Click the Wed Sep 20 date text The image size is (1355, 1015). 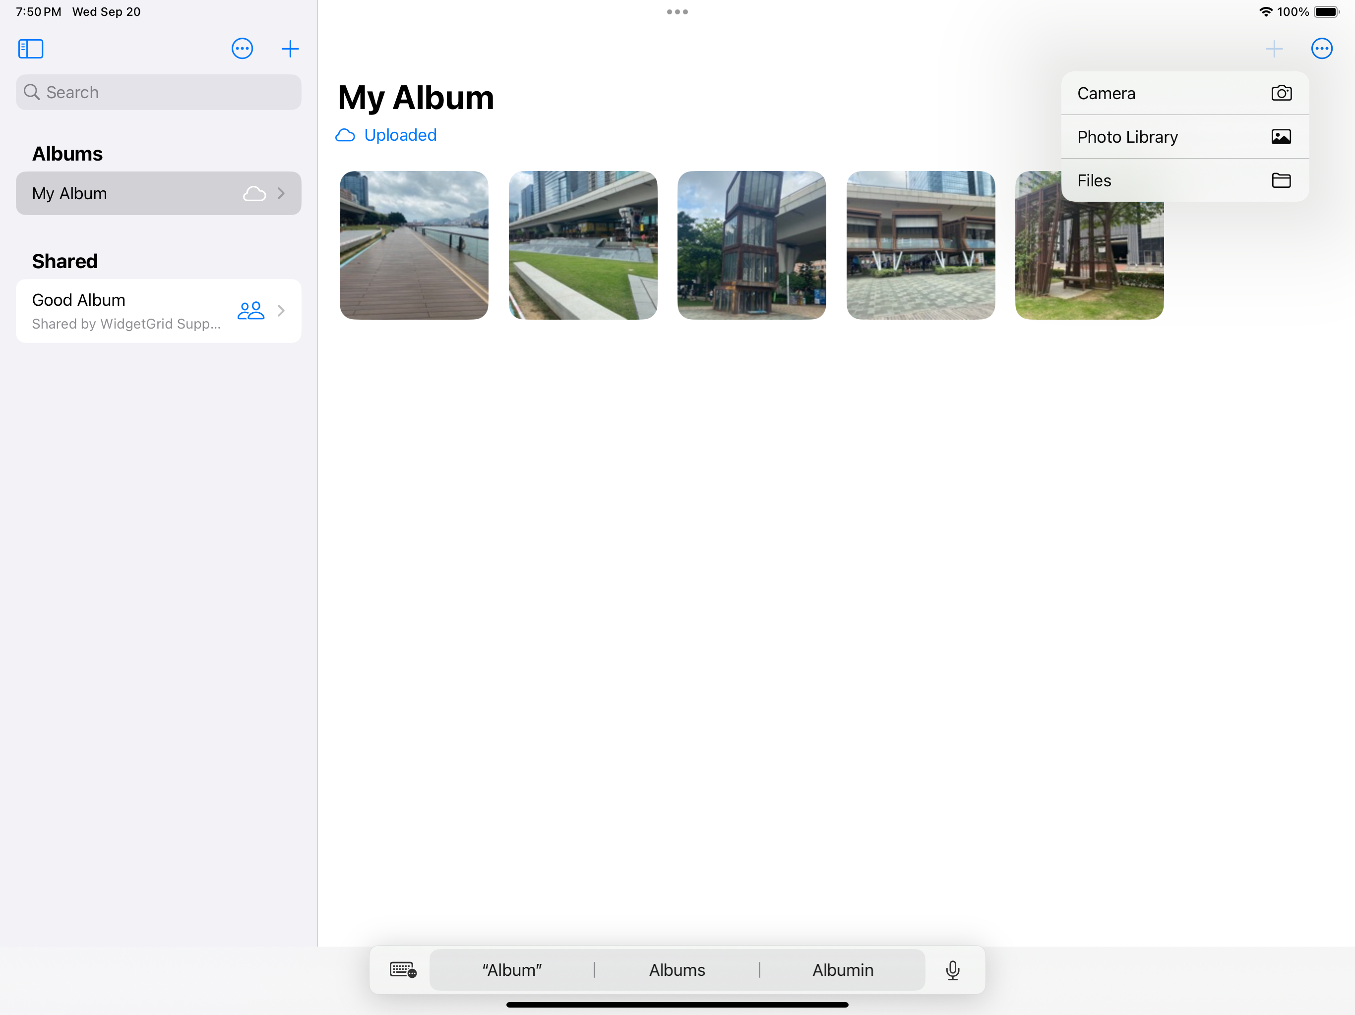pos(107,11)
